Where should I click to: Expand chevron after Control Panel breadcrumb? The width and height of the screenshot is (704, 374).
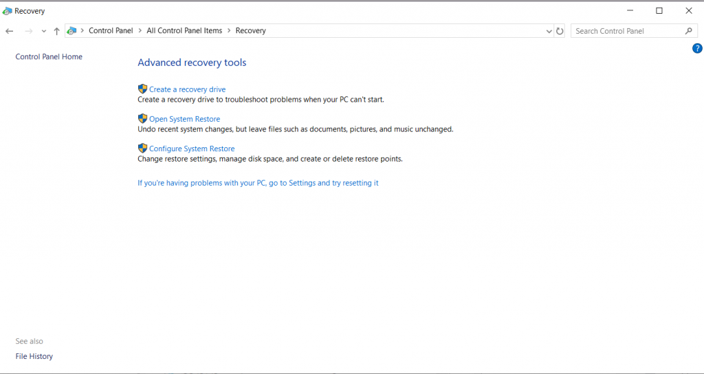(x=140, y=30)
